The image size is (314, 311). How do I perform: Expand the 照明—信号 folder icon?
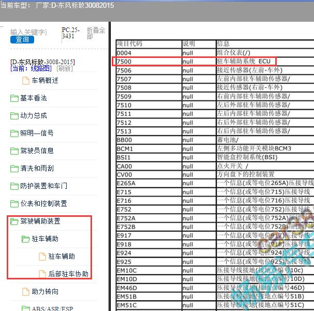14,134
